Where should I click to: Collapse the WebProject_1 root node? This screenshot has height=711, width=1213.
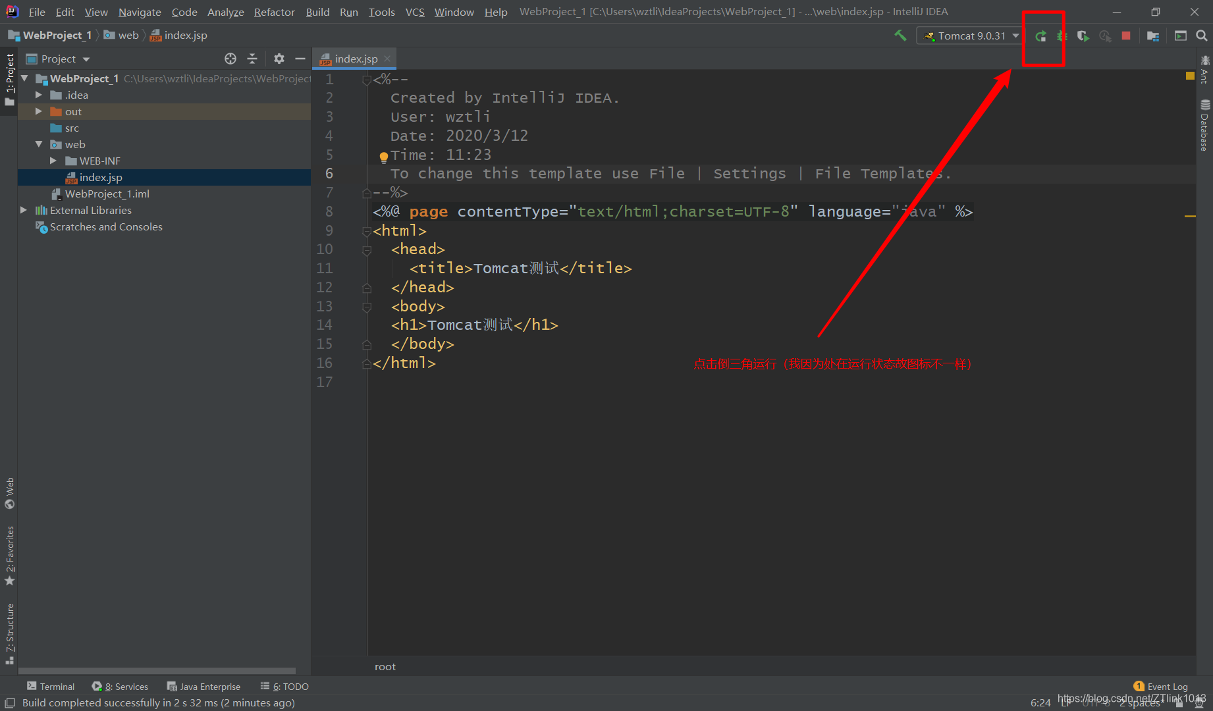24,78
